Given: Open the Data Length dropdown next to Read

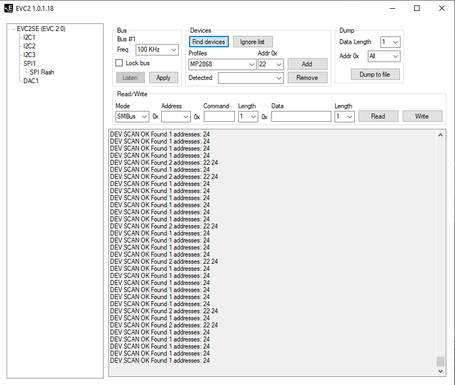Looking at the screenshot, I should 344,116.
